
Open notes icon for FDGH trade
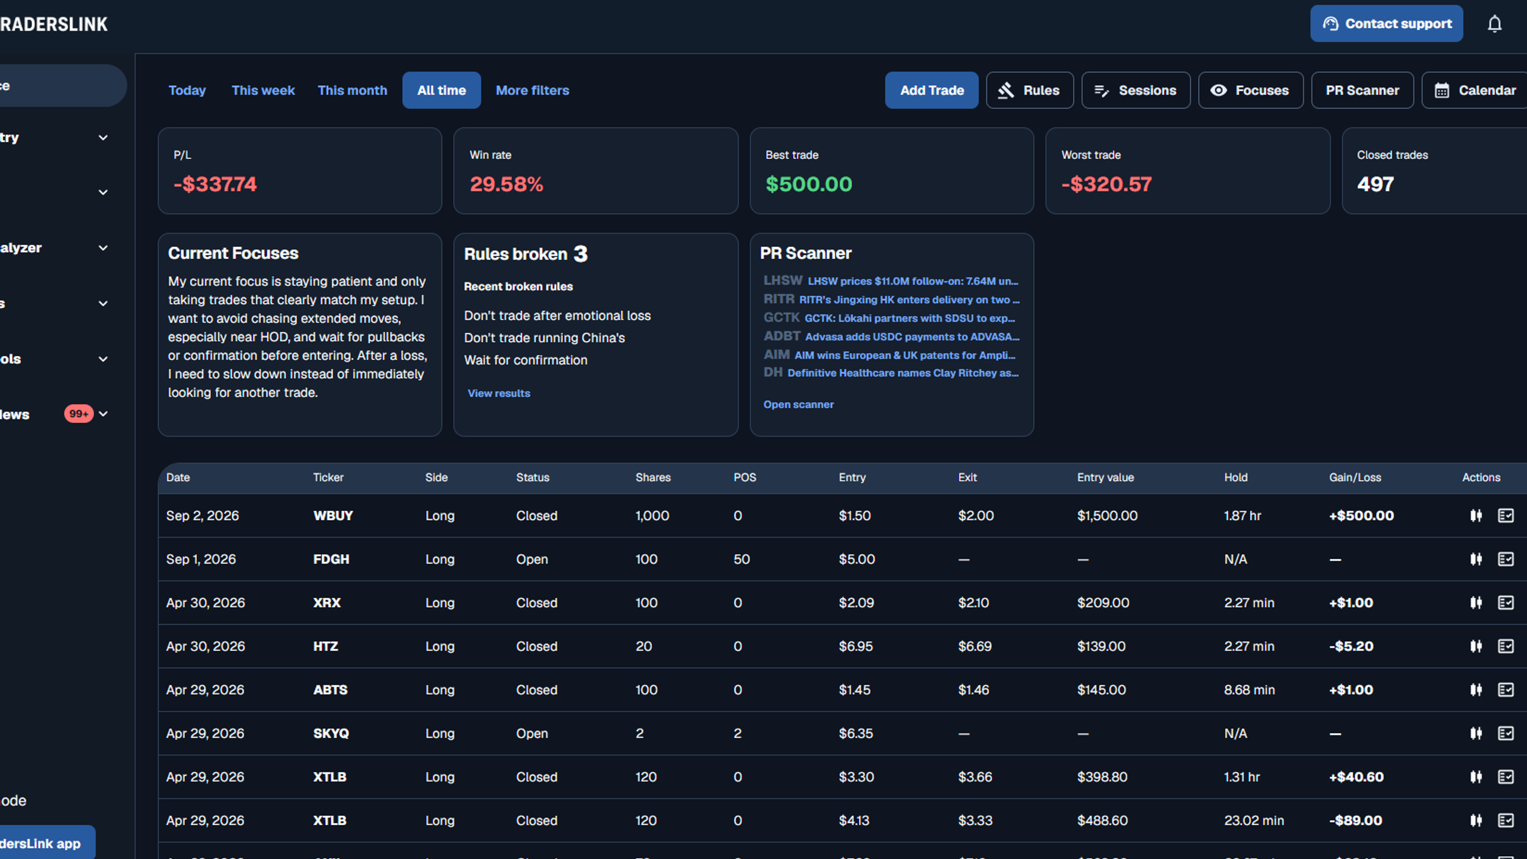(x=1506, y=559)
